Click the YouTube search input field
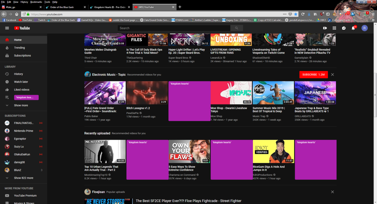The height and width of the screenshot is (204, 377). 174,28
